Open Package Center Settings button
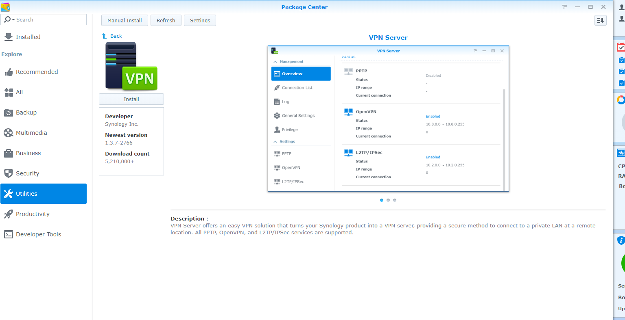Image resolution: width=625 pixels, height=320 pixels. click(200, 20)
